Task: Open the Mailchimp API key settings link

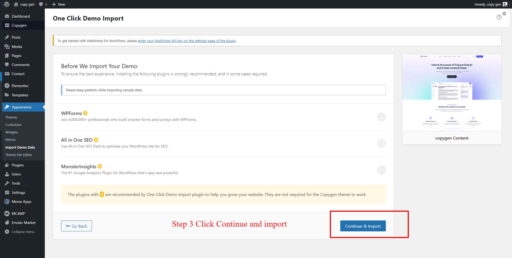Action: (x=187, y=41)
